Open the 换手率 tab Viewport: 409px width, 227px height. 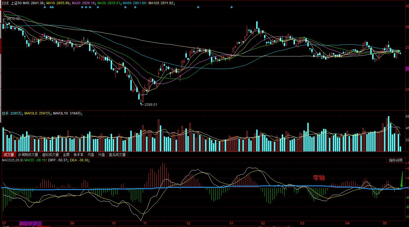[x=79, y=155]
